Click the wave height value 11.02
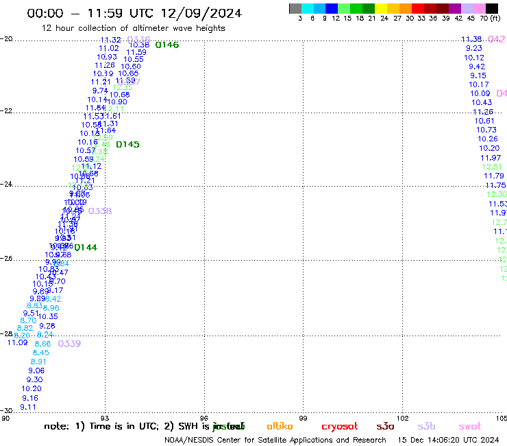 [109, 48]
